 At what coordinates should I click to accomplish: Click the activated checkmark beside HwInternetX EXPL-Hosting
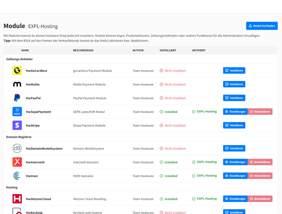tap(194, 162)
